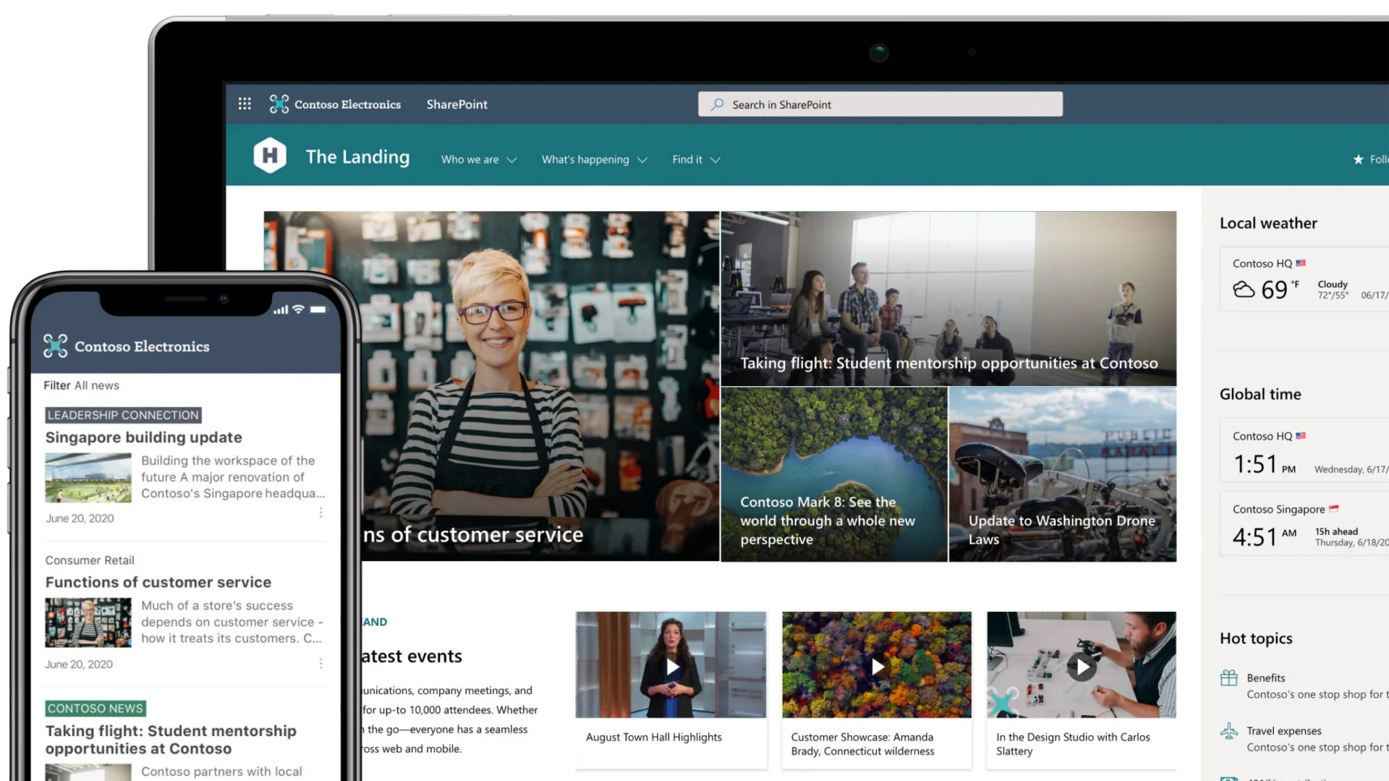Open Singapore building update headline on the phone
Image resolution: width=1389 pixels, height=781 pixels.
coord(144,438)
